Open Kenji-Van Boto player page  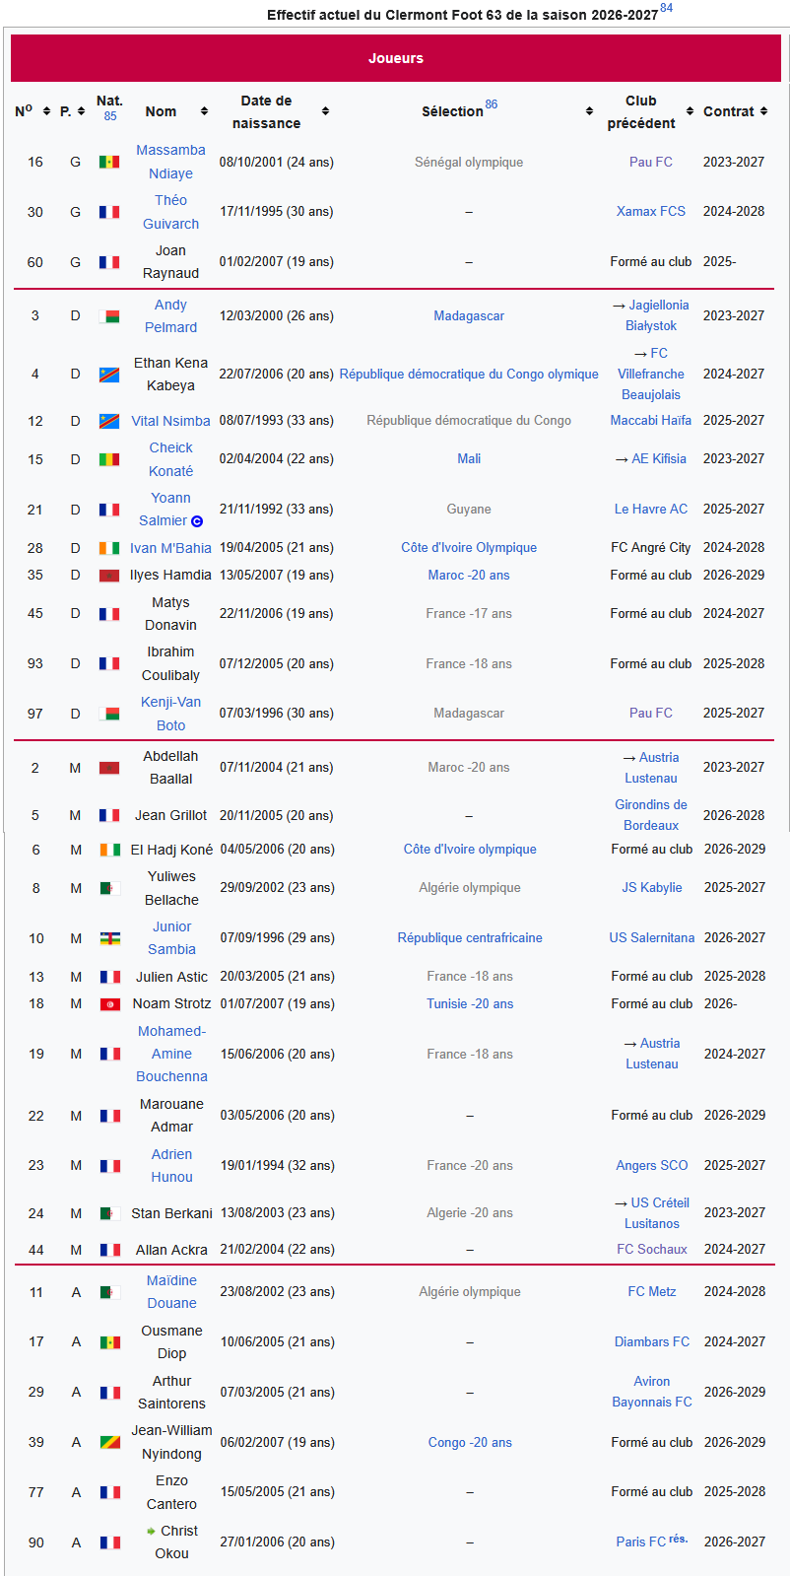coord(170,714)
